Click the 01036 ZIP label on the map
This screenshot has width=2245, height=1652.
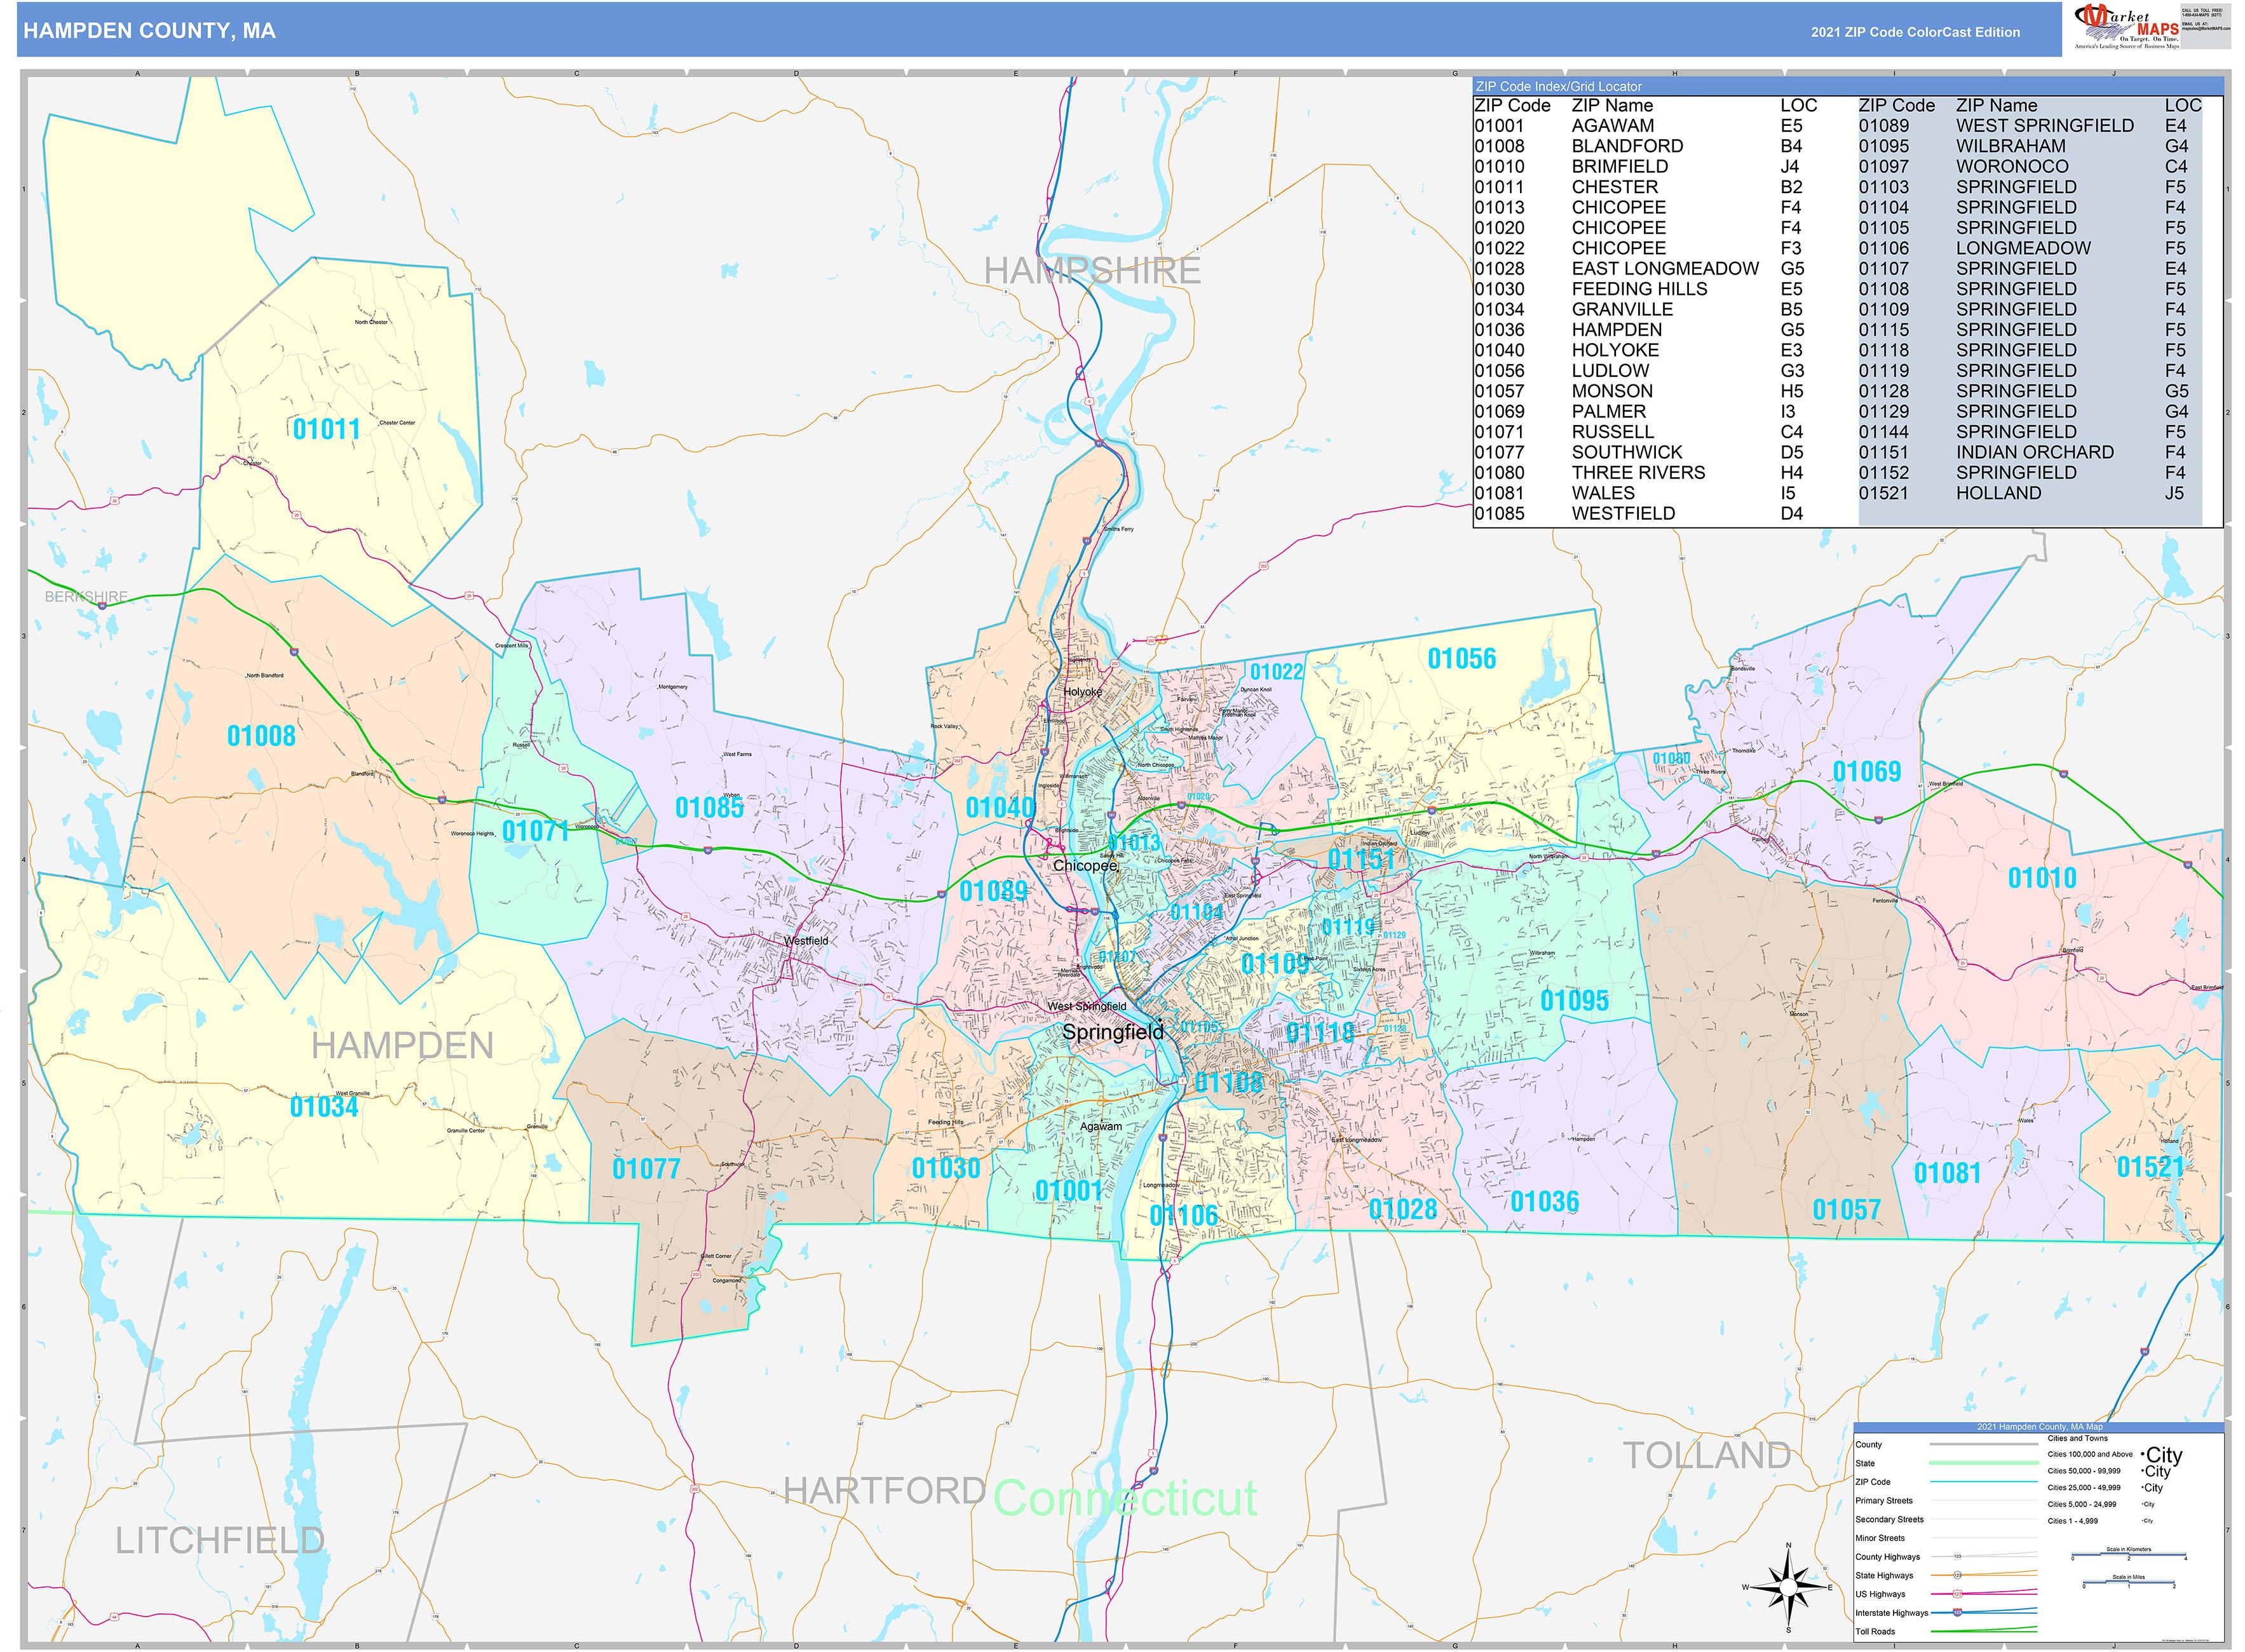1545,1202
